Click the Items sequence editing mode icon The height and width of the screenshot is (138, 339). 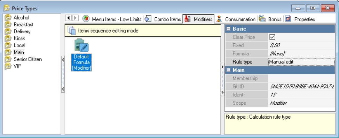(71, 31)
